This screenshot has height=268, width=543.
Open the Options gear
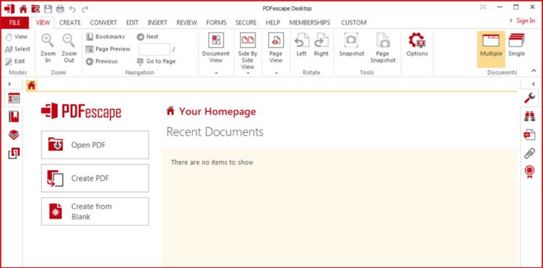point(417,45)
